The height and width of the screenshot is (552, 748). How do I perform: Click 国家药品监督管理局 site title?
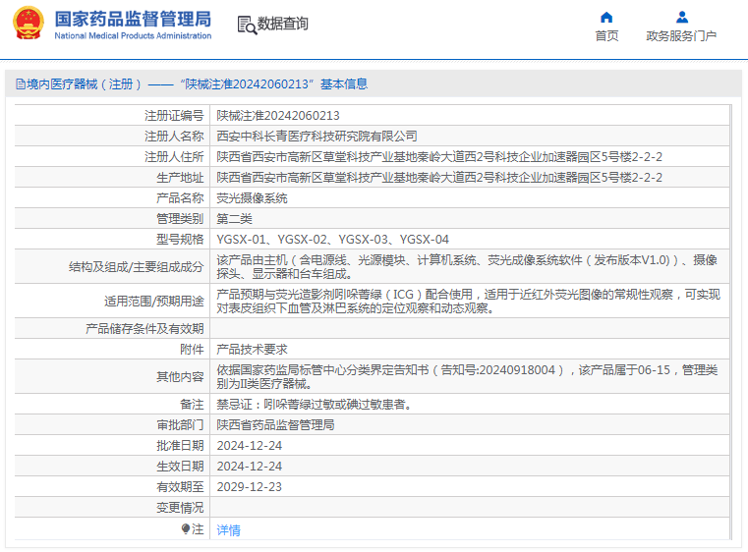click(133, 19)
